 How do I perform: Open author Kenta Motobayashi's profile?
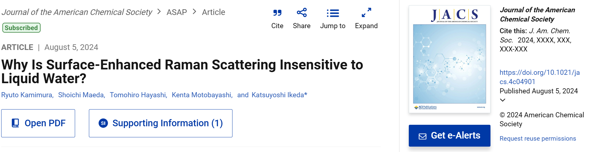pos(202,95)
